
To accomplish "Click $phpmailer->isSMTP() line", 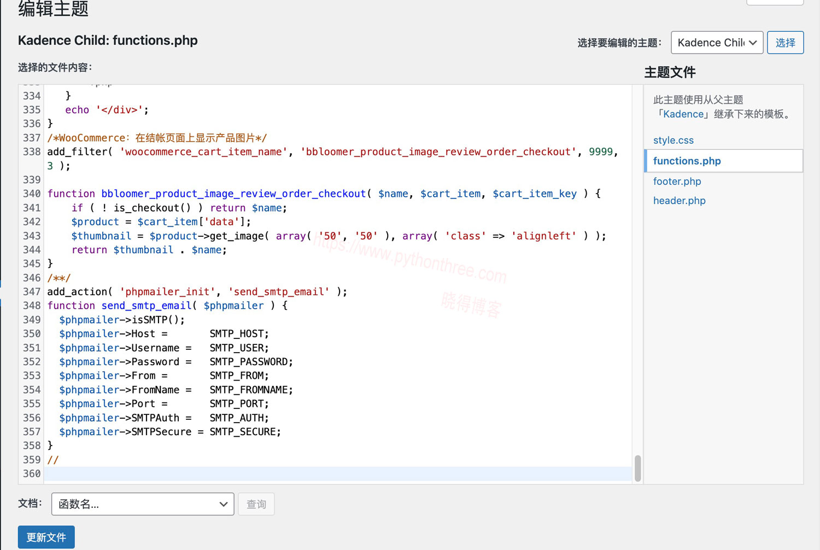I will click(122, 320).
